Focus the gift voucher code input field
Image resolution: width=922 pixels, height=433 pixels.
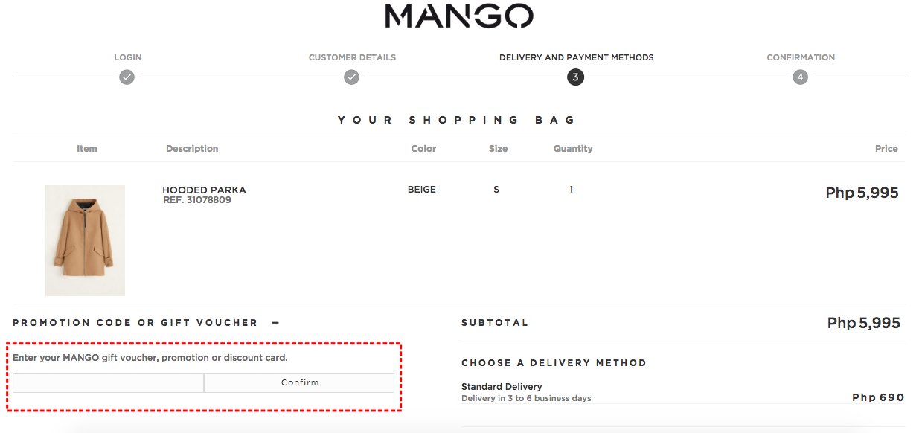click(108, 382)
